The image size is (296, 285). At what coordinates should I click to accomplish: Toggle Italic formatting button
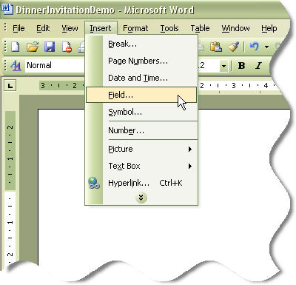pos(258,66)
